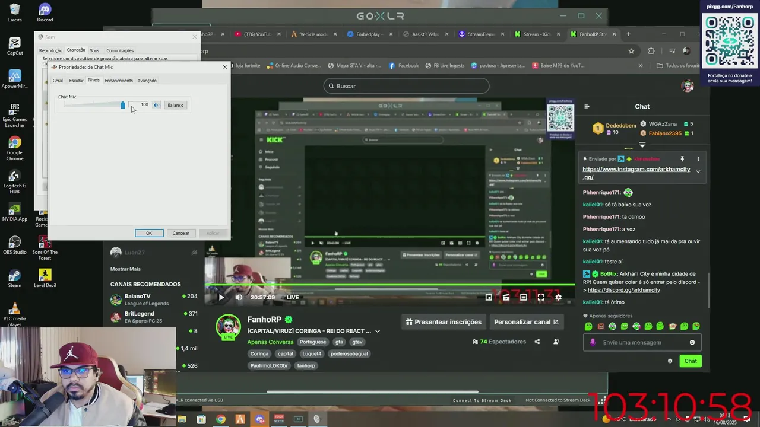Click the Luquet4 tag

click(312, 353)
